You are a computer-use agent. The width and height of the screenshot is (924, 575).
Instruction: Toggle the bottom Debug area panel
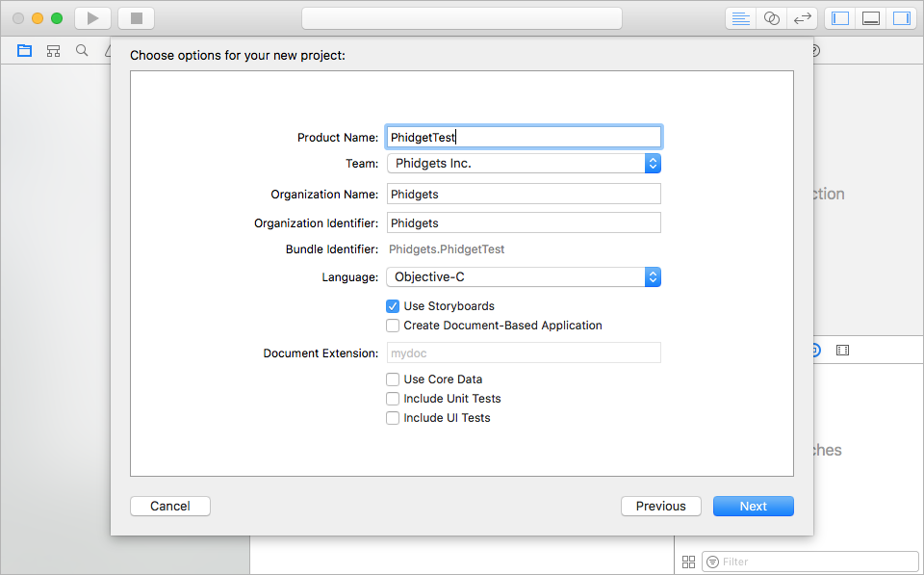tap(871, 18)
